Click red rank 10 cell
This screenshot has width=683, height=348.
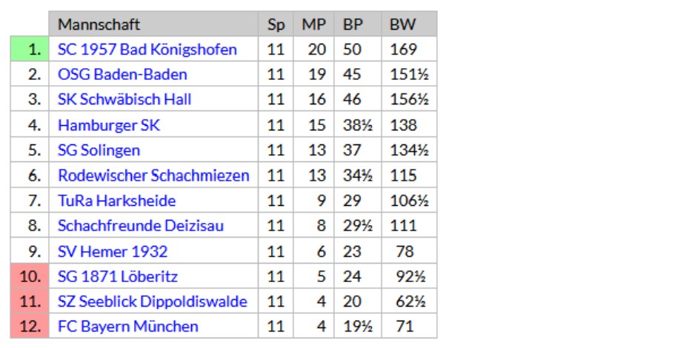pyautogui.click(x=30, y=276)
